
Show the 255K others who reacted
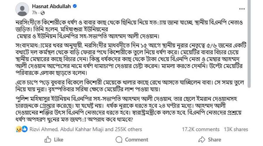(131, 129)
